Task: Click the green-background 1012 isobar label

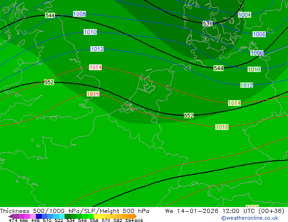Action: click(x=247, y=85)
